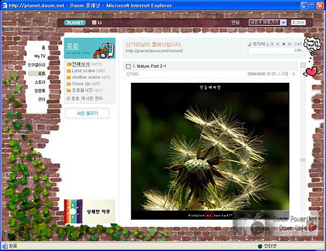Open the planet.daum.net/clonet2 URL link
Viewport: 326px width, 251px height.
(x=154, y=51)
